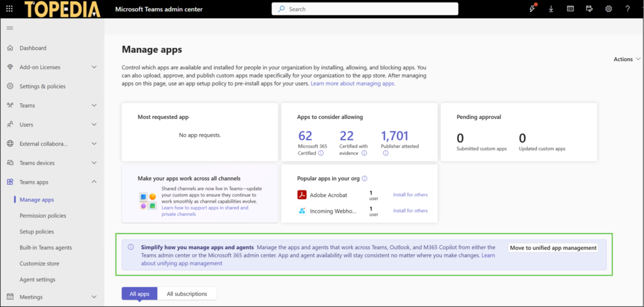Screen dimensions: 644x307
Task: Click the download icon in header
Action: pos(551,9)
